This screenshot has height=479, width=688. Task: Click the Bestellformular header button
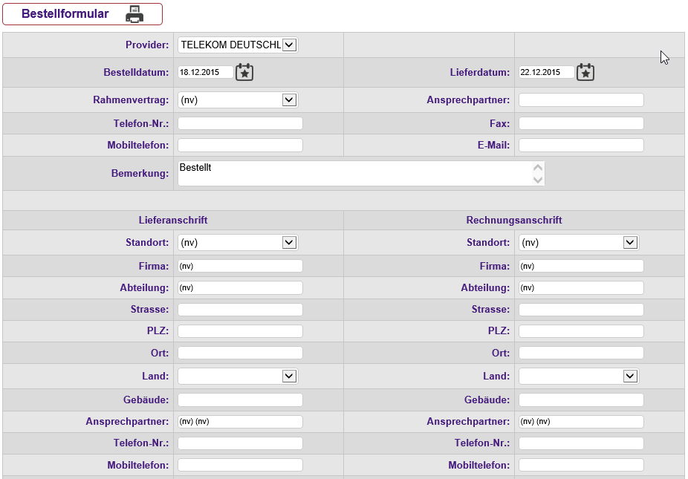click(65, 14)
